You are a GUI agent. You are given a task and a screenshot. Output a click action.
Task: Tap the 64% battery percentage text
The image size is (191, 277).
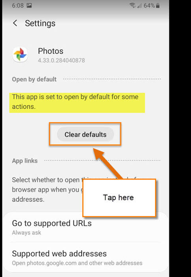[149, 6]
